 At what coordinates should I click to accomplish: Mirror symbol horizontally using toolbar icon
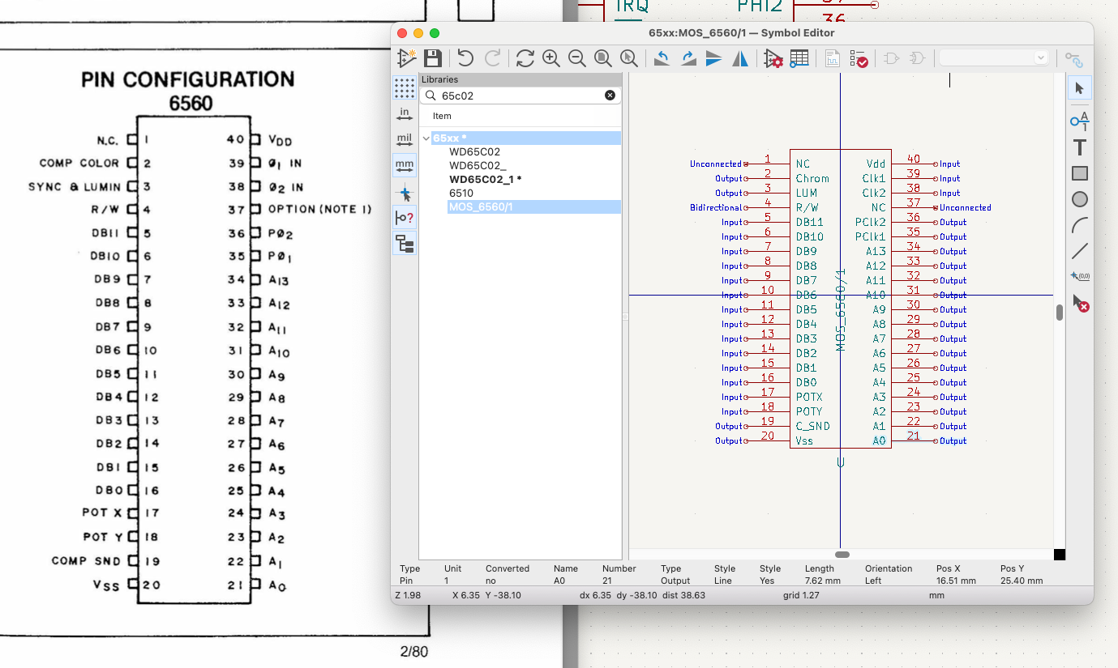click(x=740, y=58)
